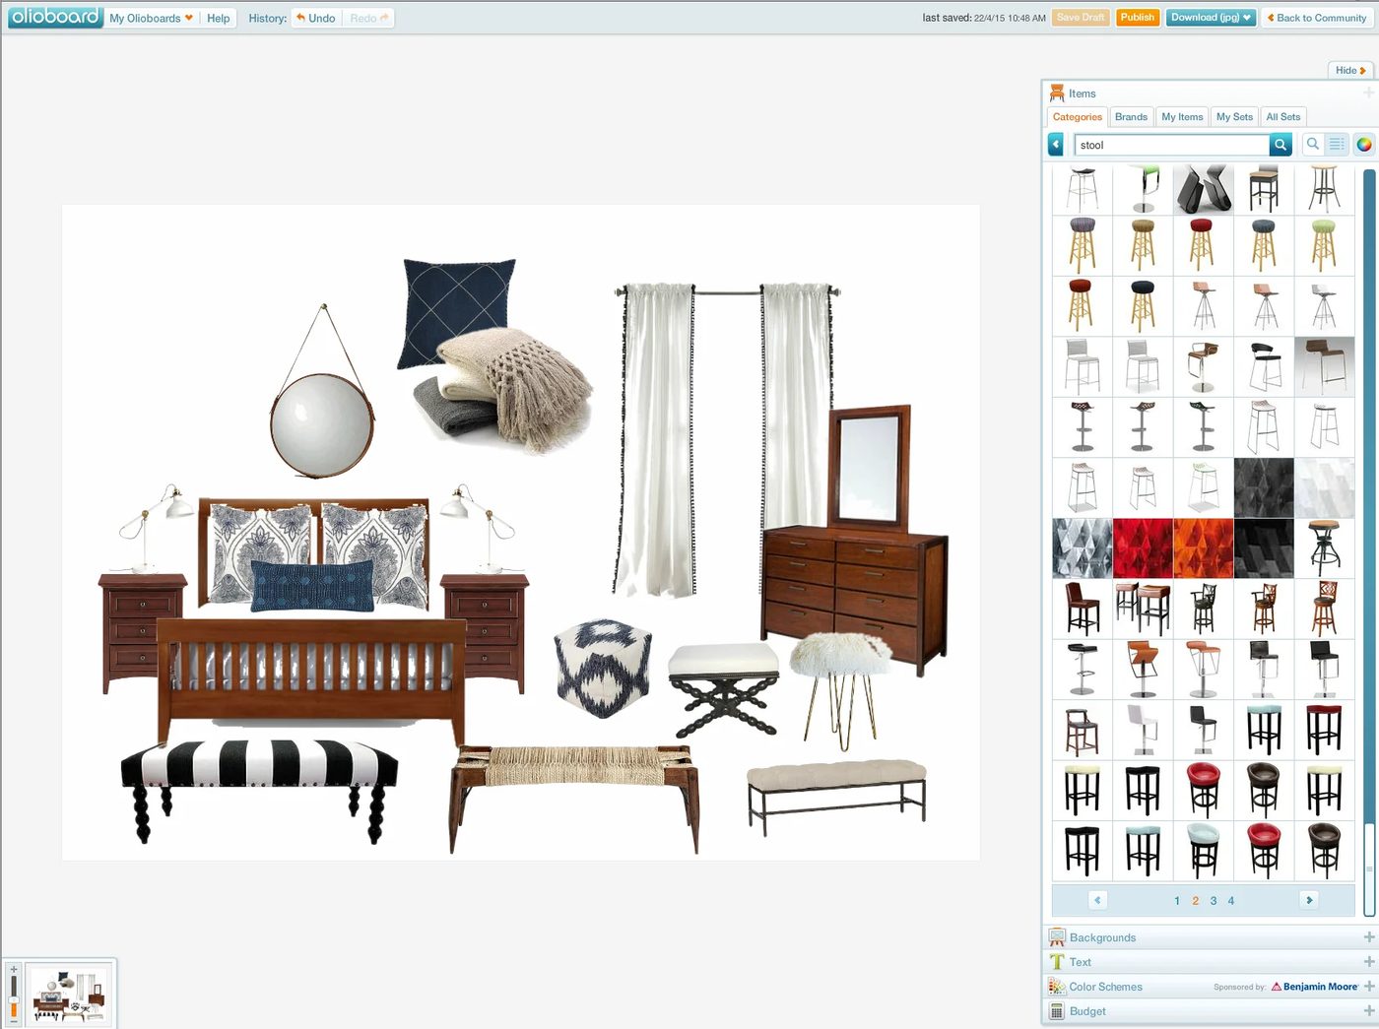Open the Download (jpg) dropdown
Viewport: 1379px width, 1029px height.
coord(1211,18)
